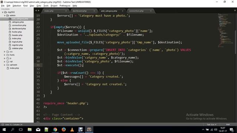Open the View menu
This screenshot has height=133, width=237.
(32, 6)
